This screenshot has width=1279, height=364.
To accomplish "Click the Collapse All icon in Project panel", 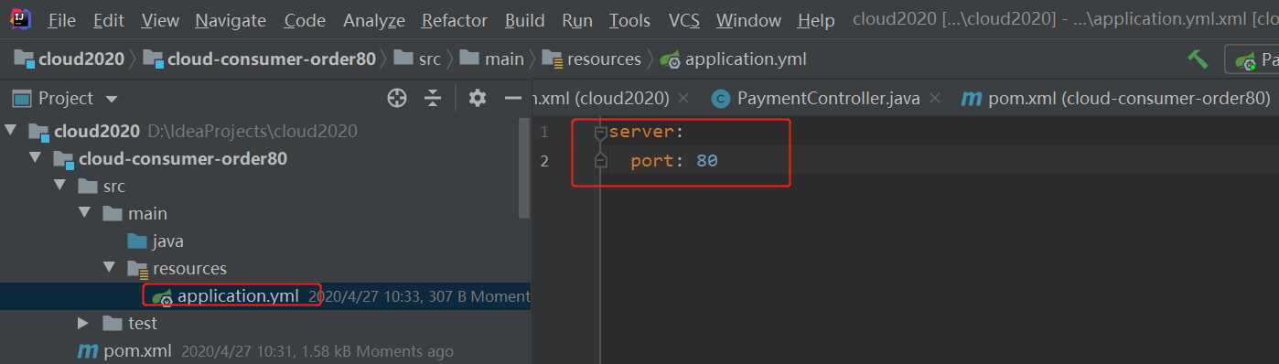I will 434,98.
